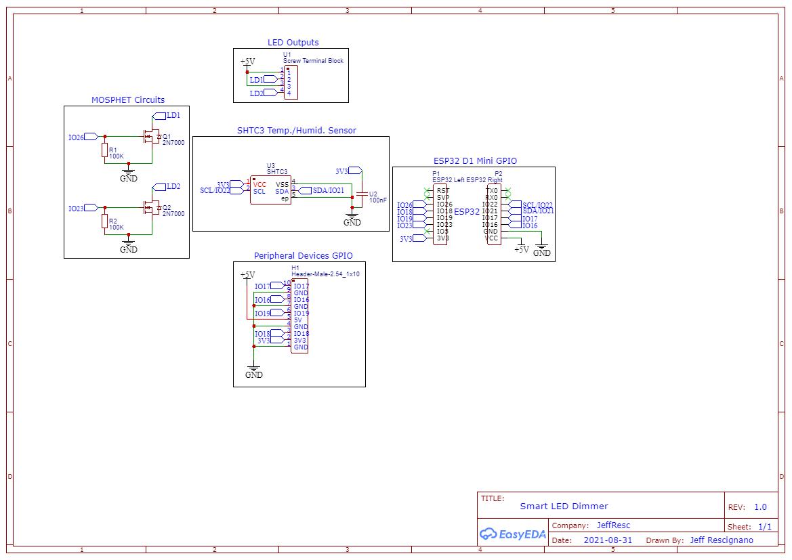Select the U1 screw terminal block component
Viewport: 792px width, 560px height.
pyautogui.click(x=290, y=83)
